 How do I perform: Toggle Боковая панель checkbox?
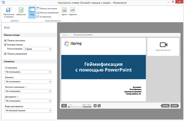tap(5, 45)
